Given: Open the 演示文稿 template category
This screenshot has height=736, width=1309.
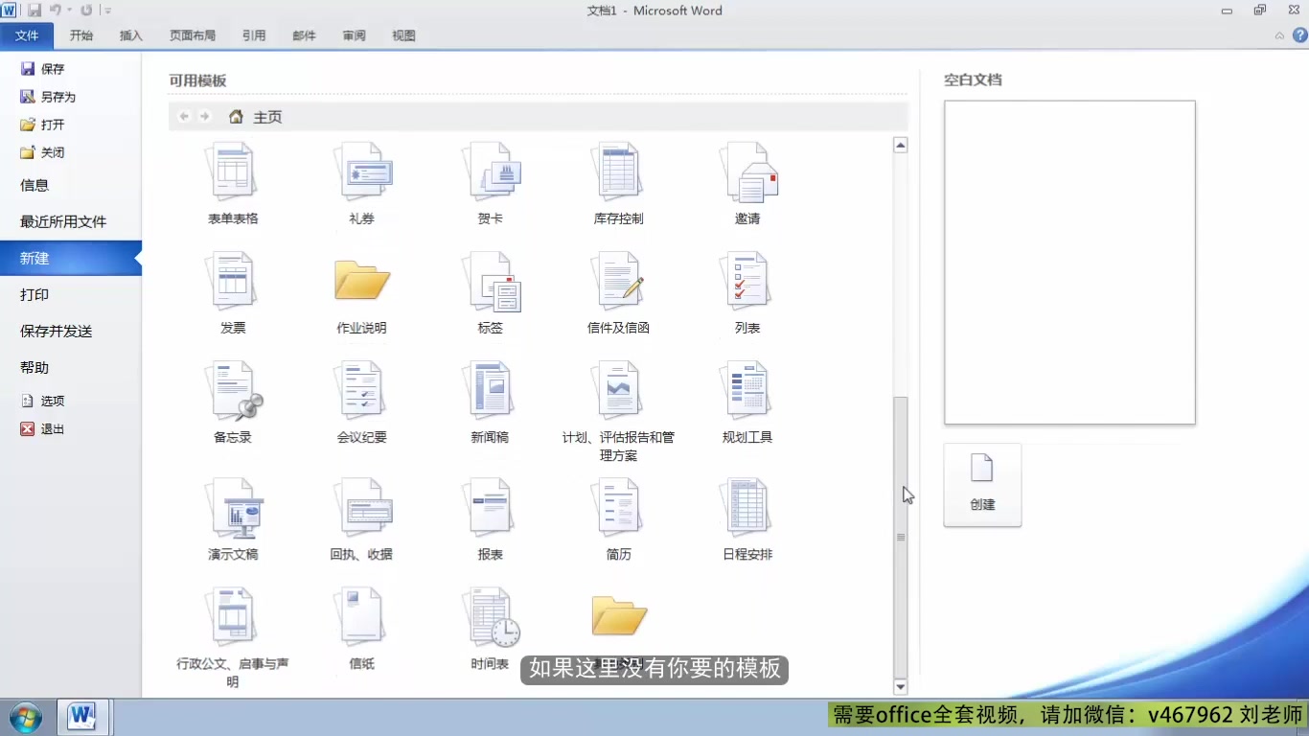Looking at the screenshot, I should click(233, 520).
